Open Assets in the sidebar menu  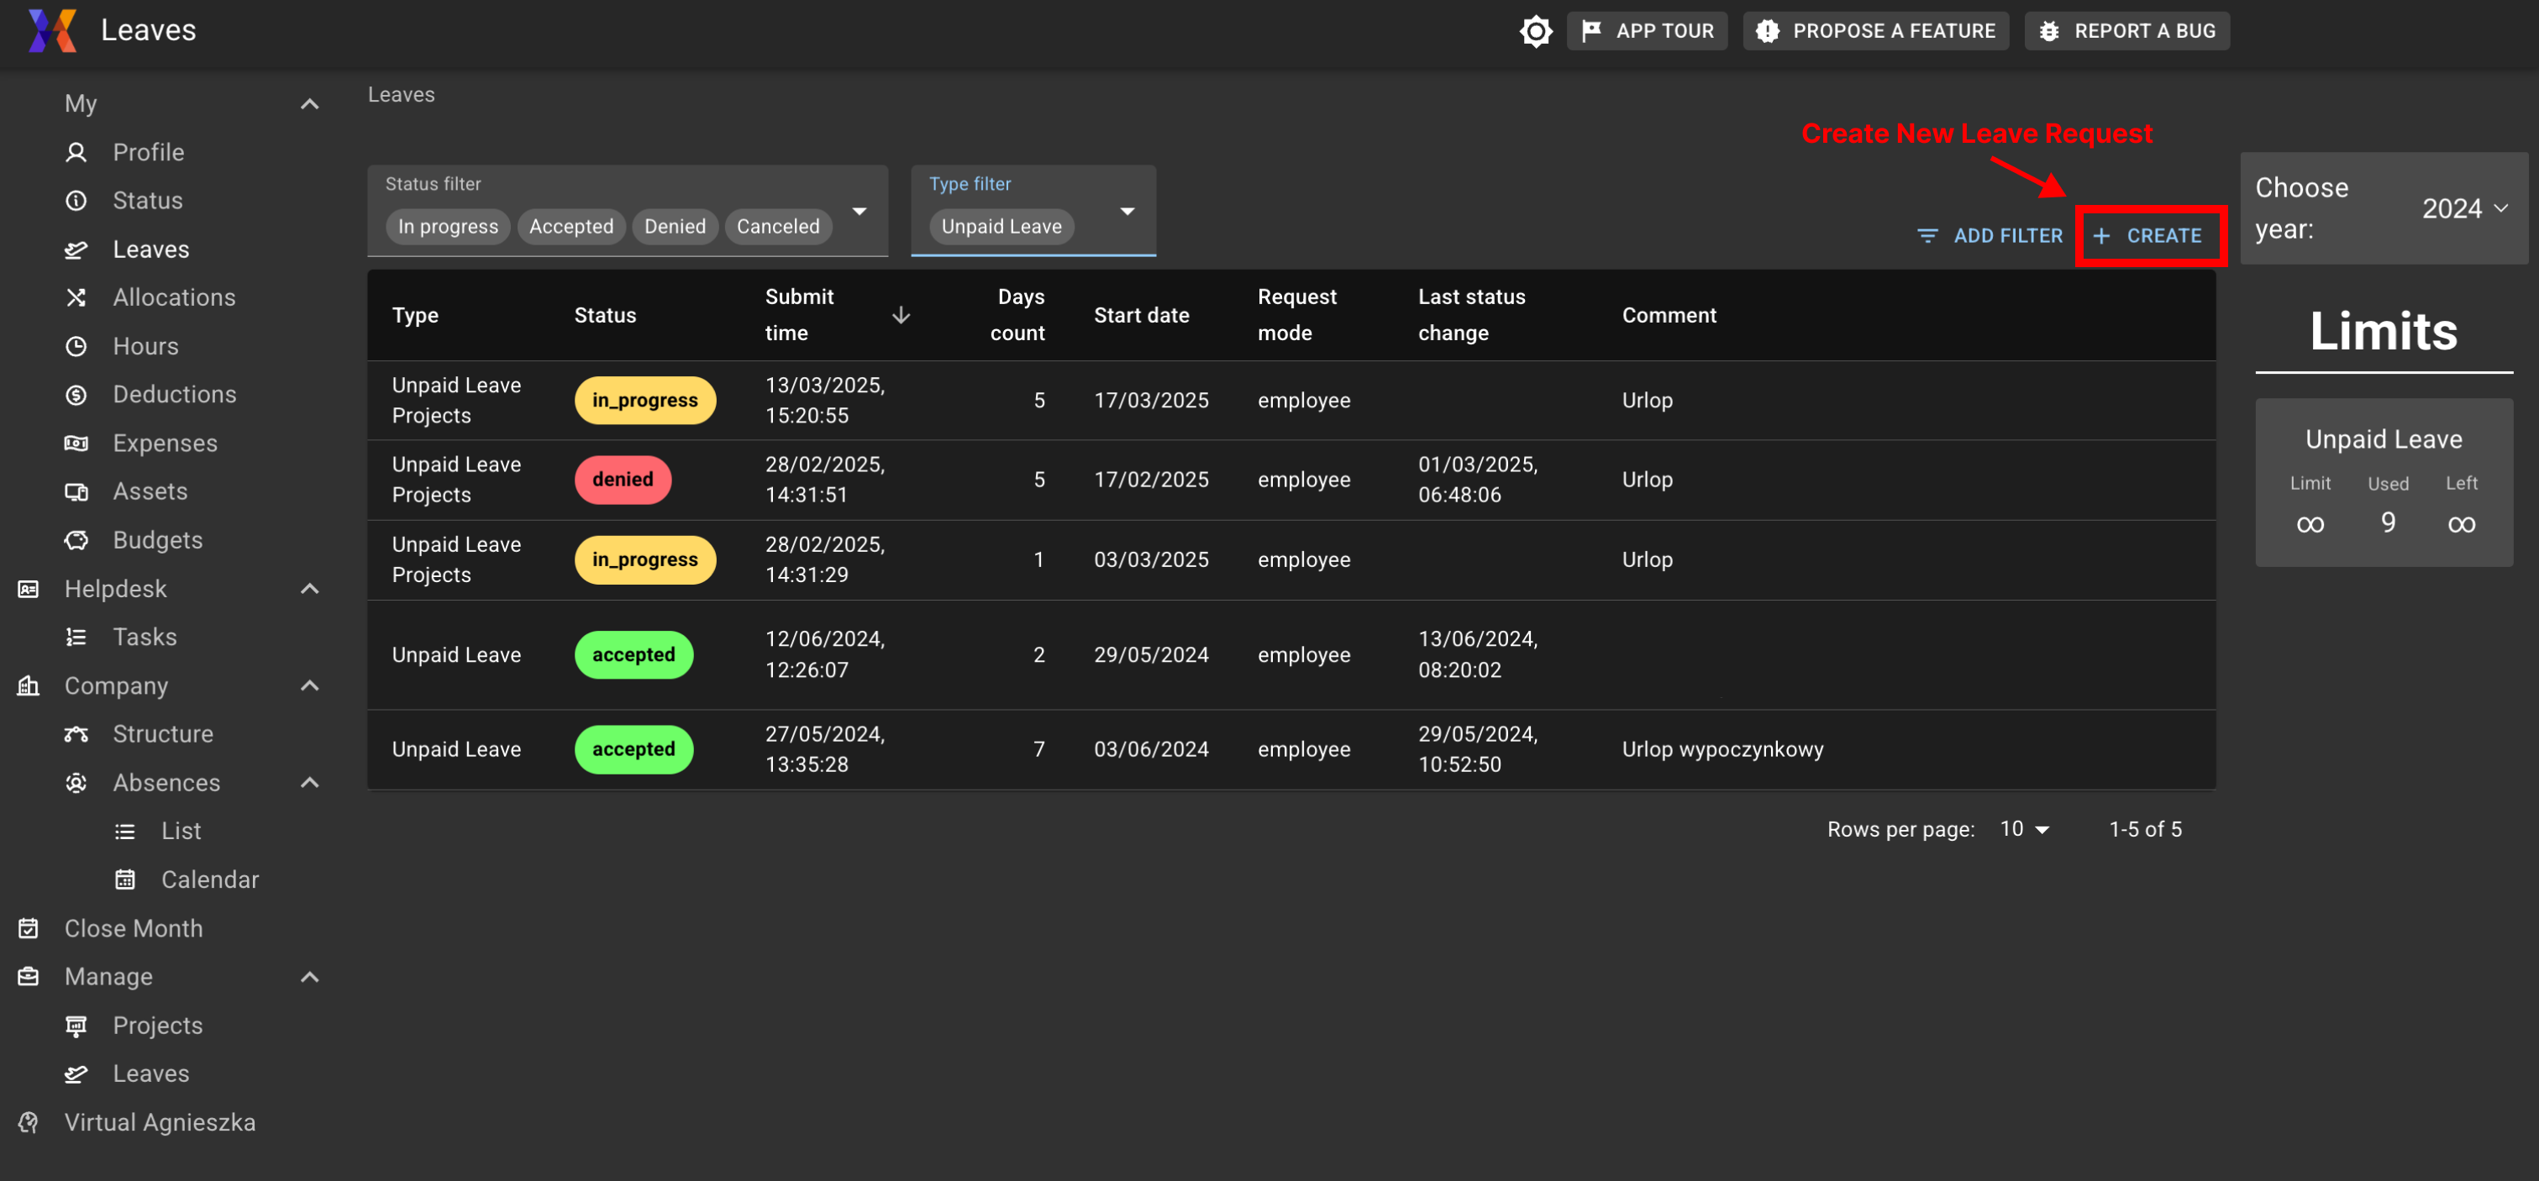tap(150, 491)
